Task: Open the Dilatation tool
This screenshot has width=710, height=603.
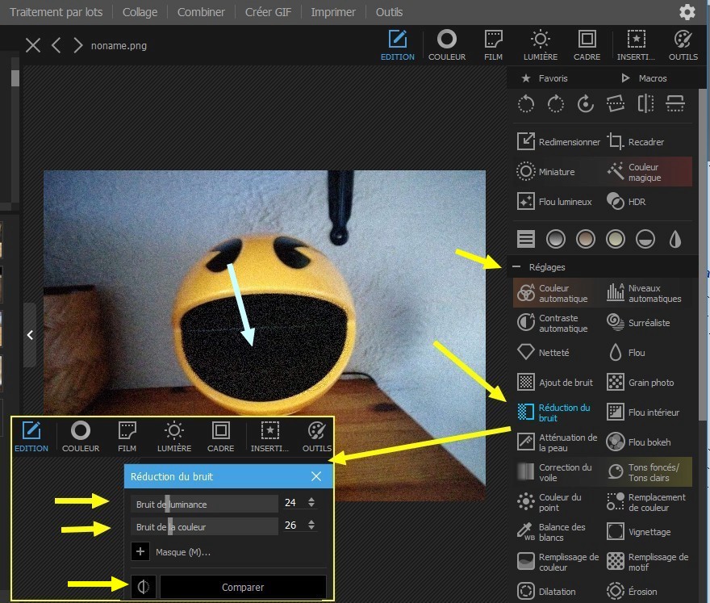Action: (x=546, y=591)
